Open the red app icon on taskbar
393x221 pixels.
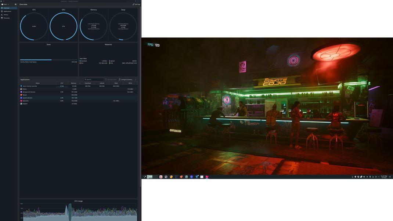click(x=161, y=177)
